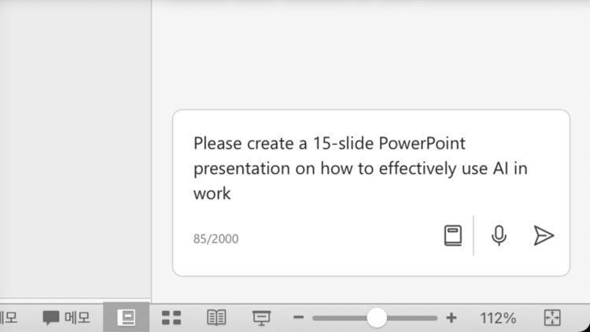This screenshot has height=332, width=590.
Task: Send the prompt with the arrow icon
Action: coord(544,236)
